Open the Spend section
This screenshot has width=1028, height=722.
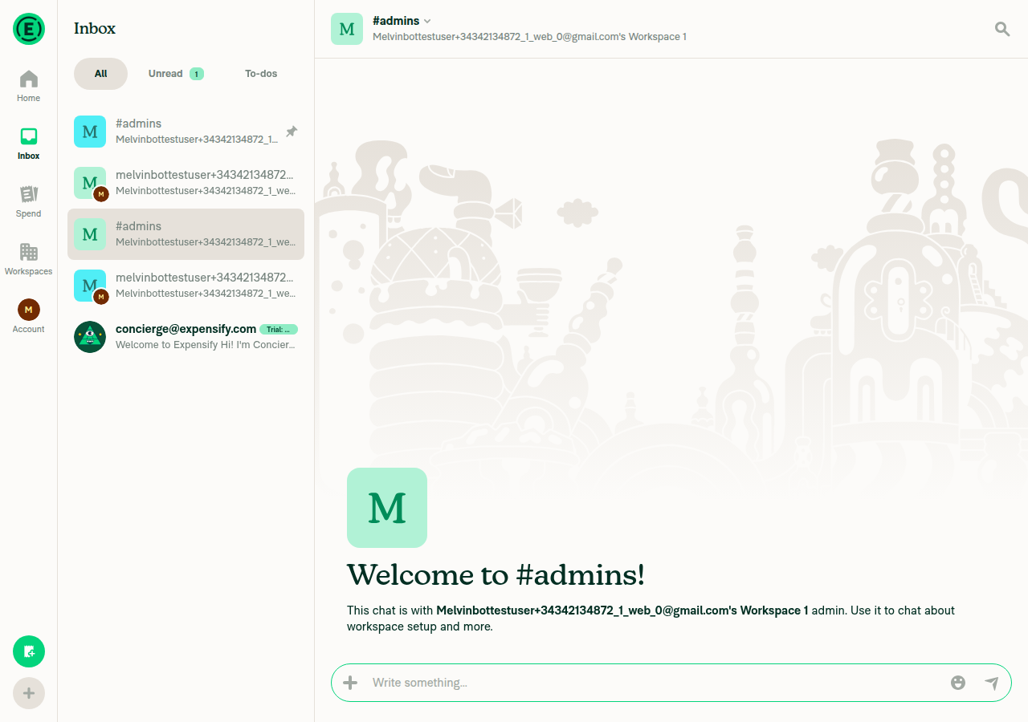29,202
